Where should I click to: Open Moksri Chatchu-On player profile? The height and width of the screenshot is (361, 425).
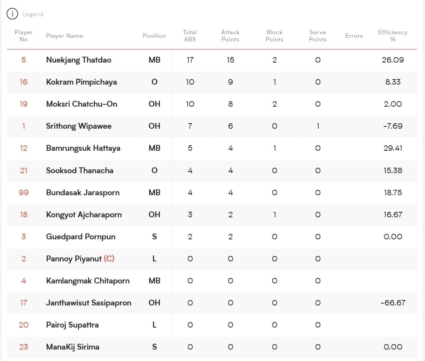pos(81,104)
